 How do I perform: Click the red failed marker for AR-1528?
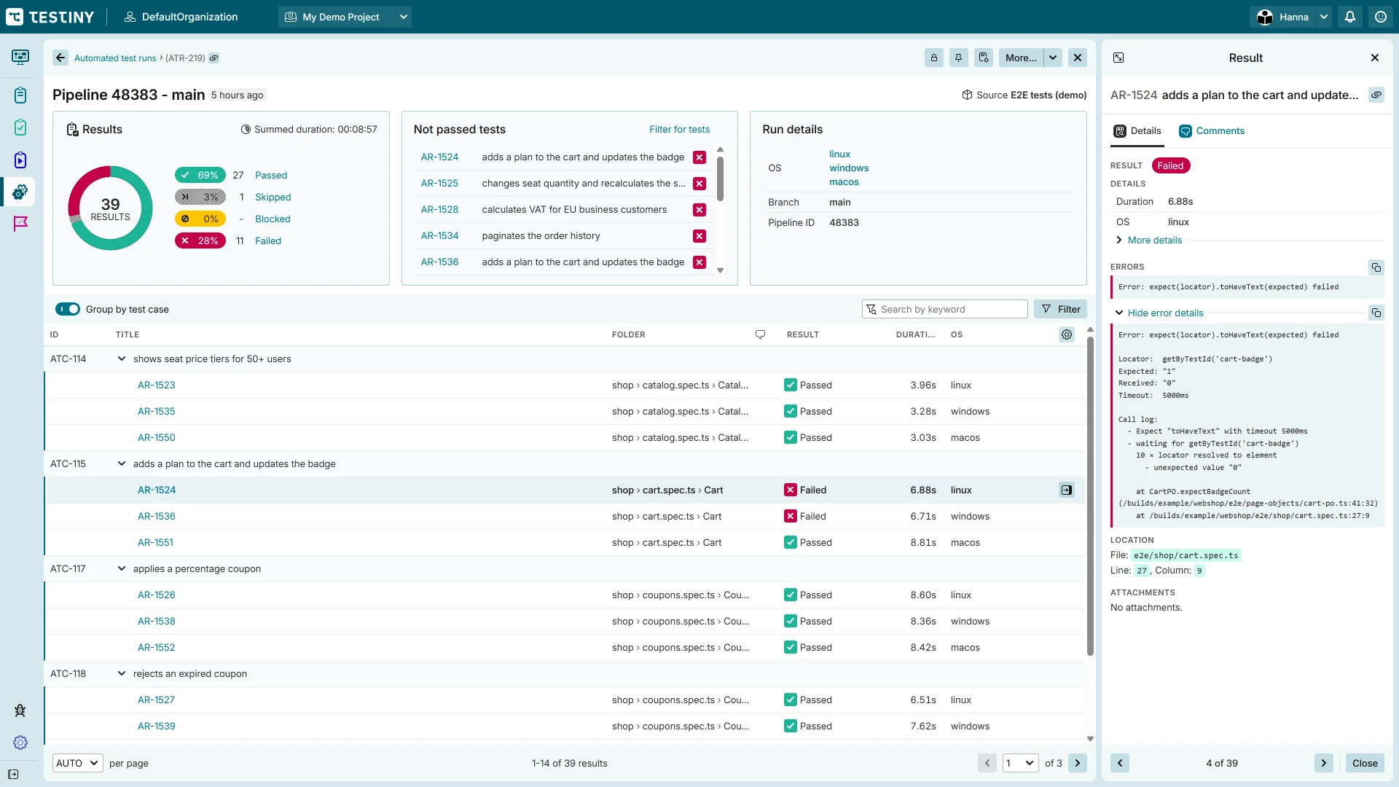(699, 210)
